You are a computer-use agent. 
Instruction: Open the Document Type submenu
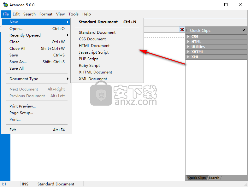tap(36, 79)
